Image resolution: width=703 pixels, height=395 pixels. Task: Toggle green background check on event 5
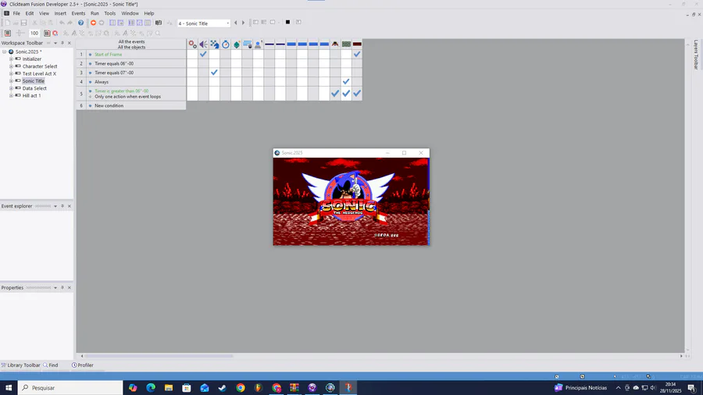346,94
